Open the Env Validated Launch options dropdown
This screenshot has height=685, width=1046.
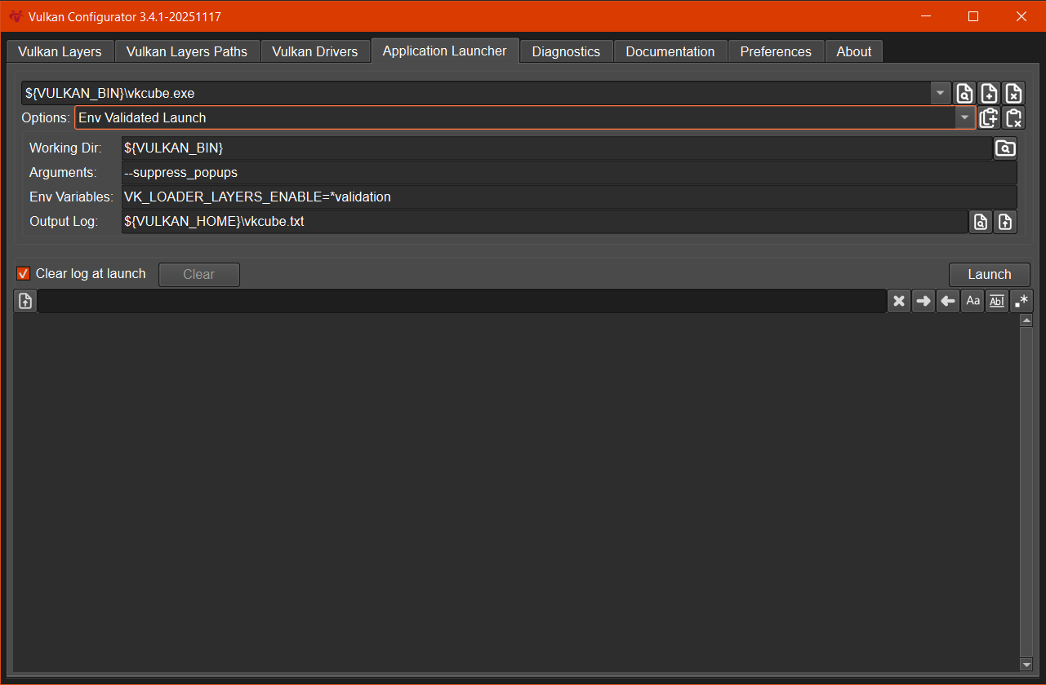click(965, 117)
